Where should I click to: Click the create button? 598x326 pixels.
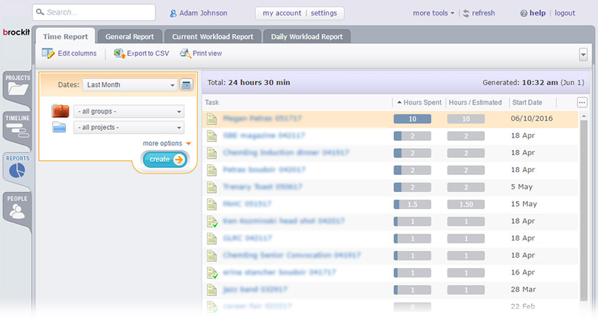pos(165,159)
